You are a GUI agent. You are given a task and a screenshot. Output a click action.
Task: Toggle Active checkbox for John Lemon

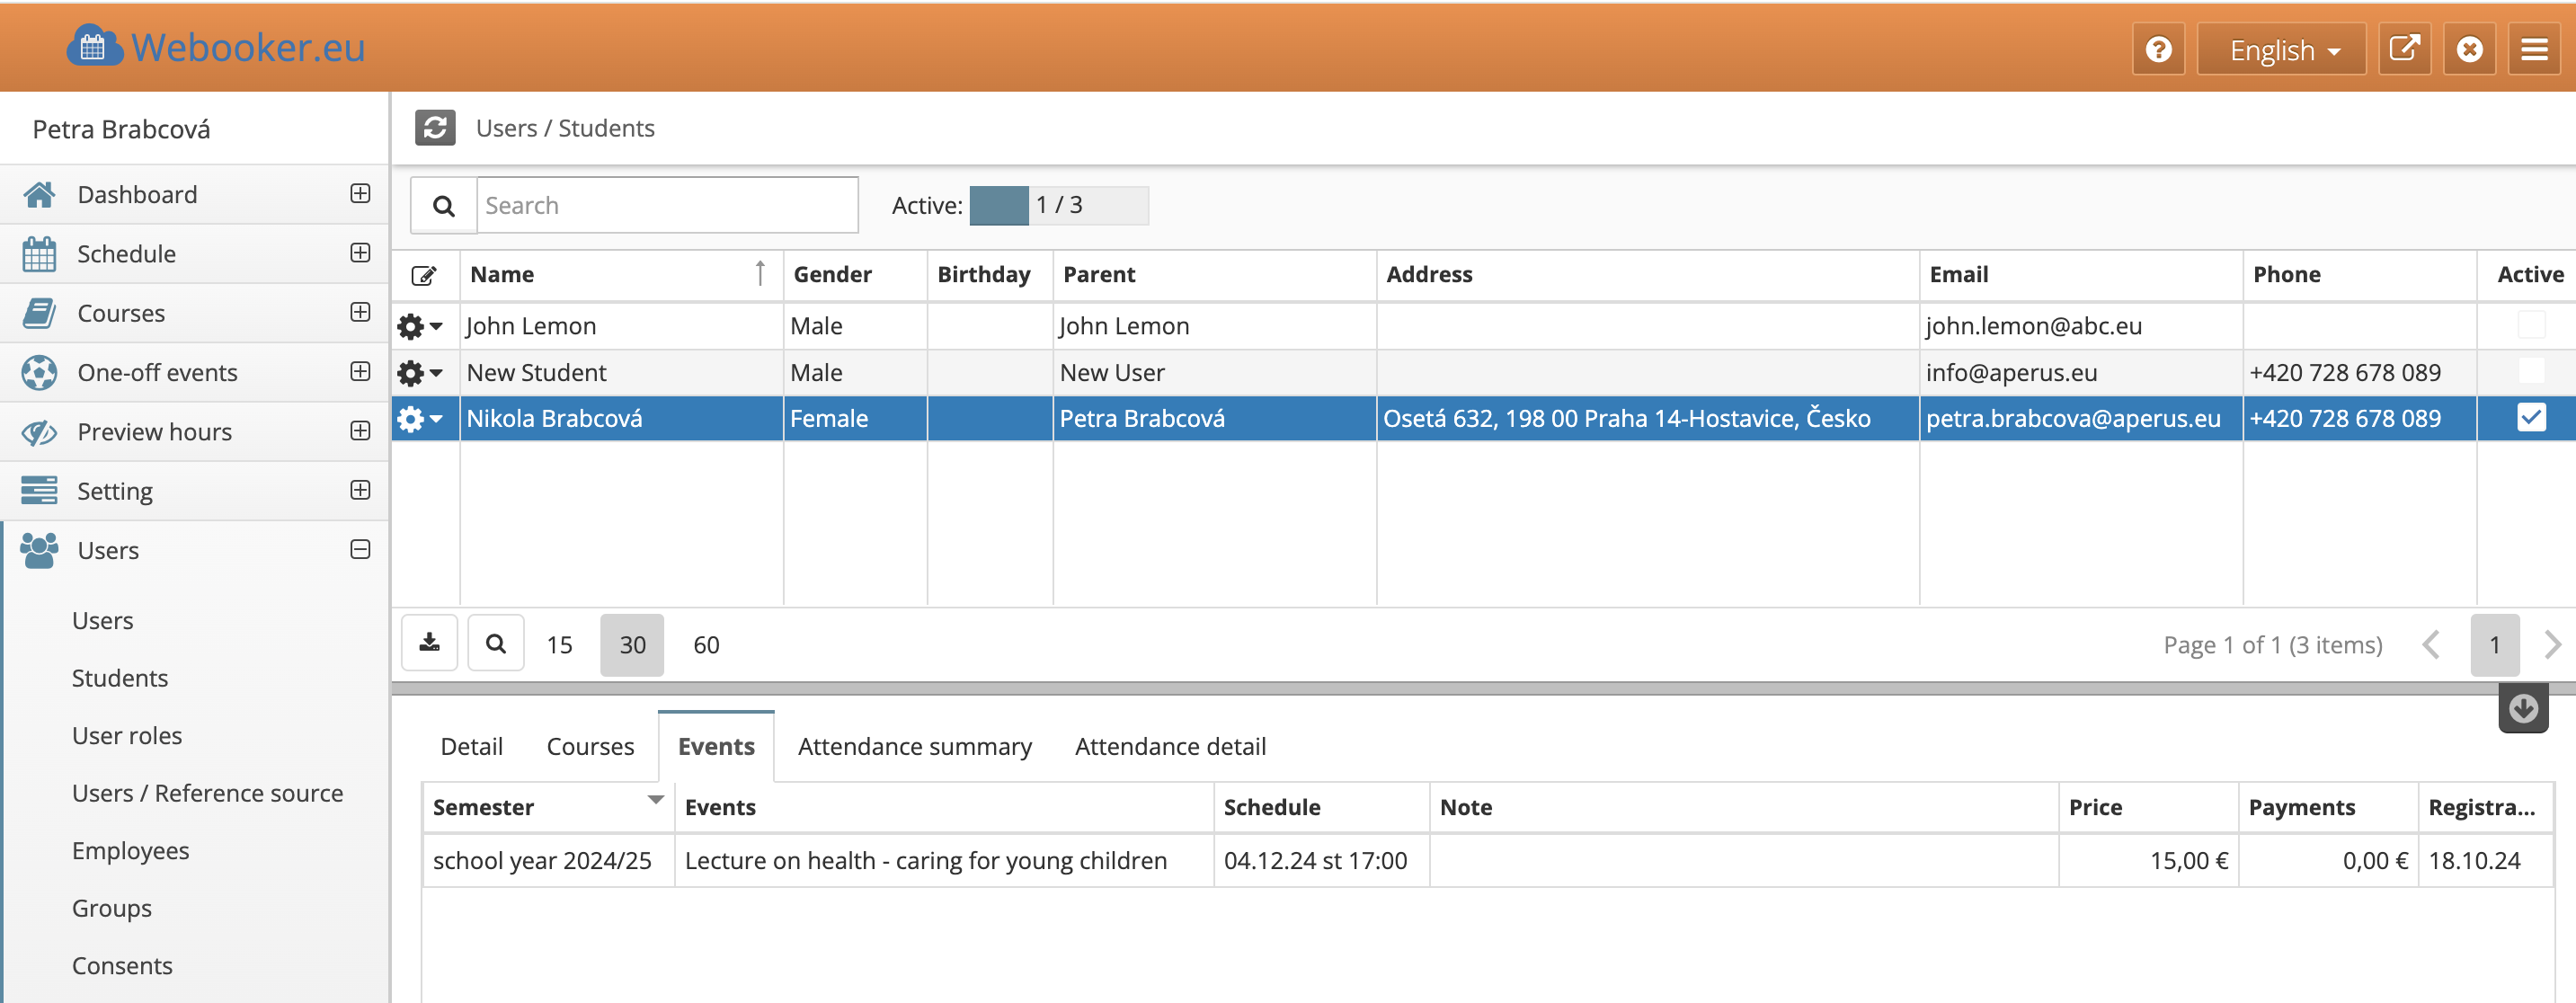2530,325
